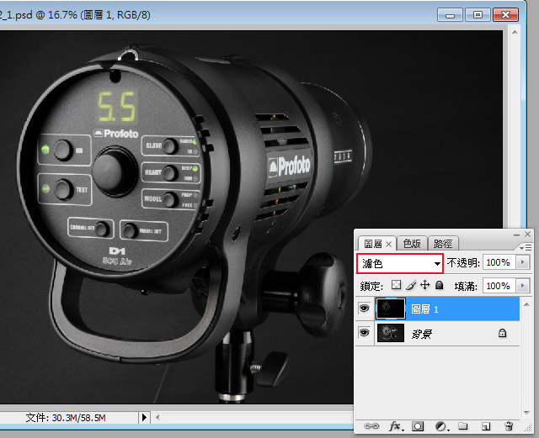This screenshot has width=539, height=438.
Task: Open status bar info arrow menu
Action: [x=144, y=418]
